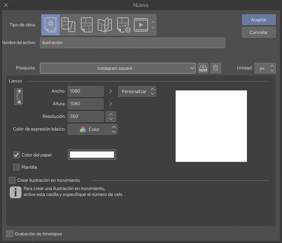Viewport: 282px width, 243px height.
Task: Select the Animation work type icon
Action: 141,25
